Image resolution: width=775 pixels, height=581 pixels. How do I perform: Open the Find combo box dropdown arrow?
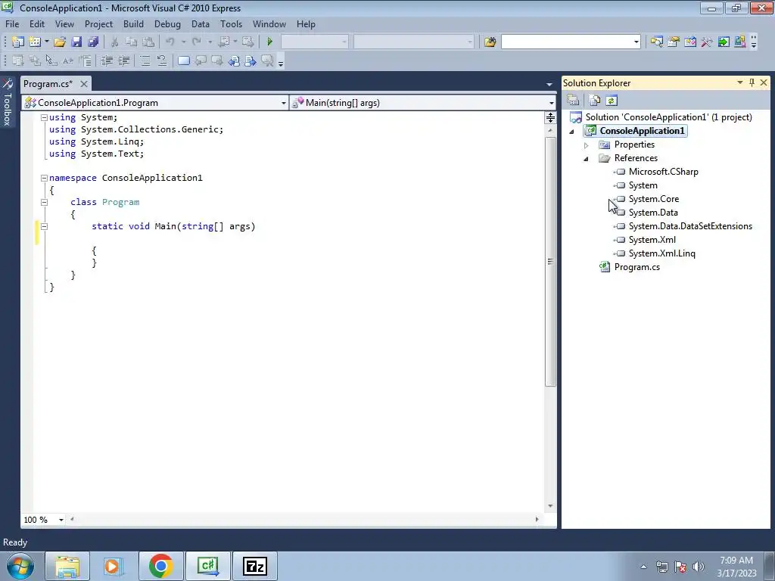636,42
